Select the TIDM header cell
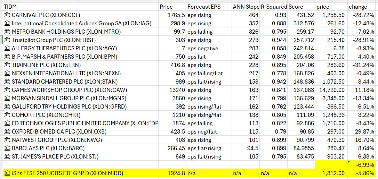The width and height of the screenshot is (378, 179). point(81,7)
